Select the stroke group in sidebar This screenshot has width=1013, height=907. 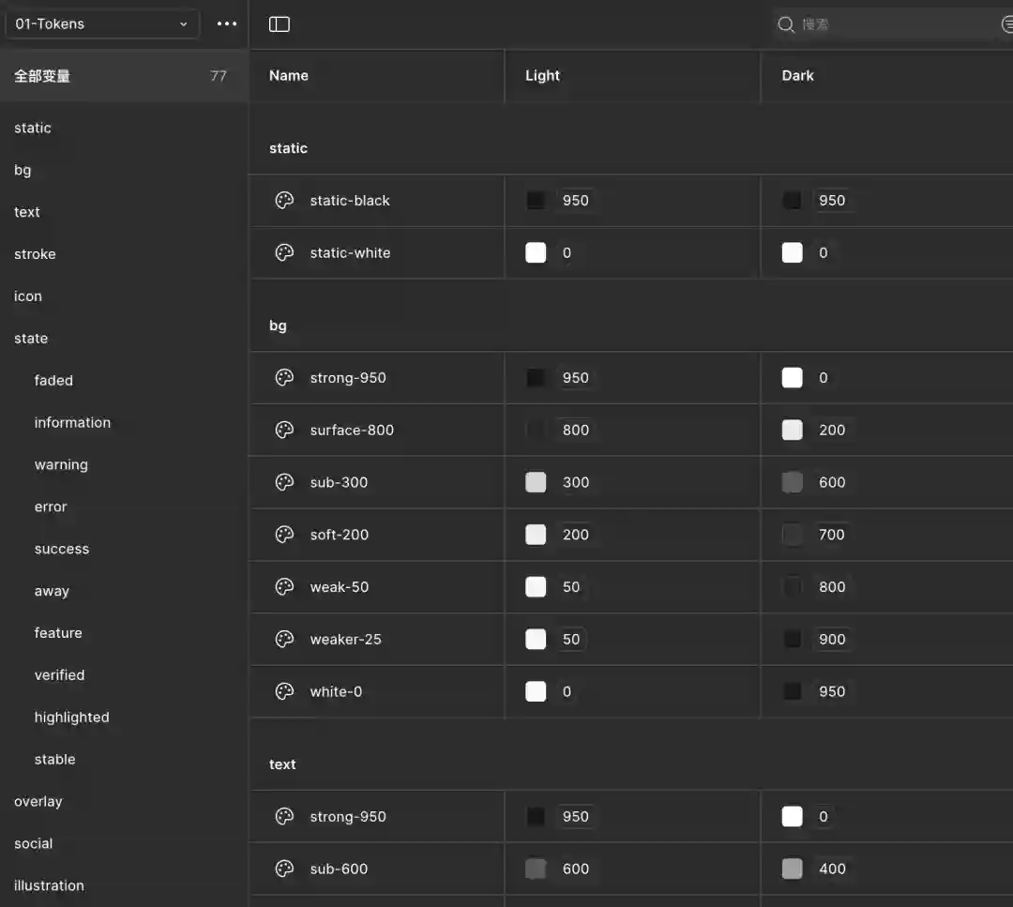(x=35, y=254)
